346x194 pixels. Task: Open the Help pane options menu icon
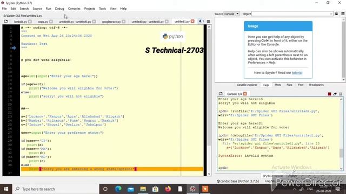point(343,13)
